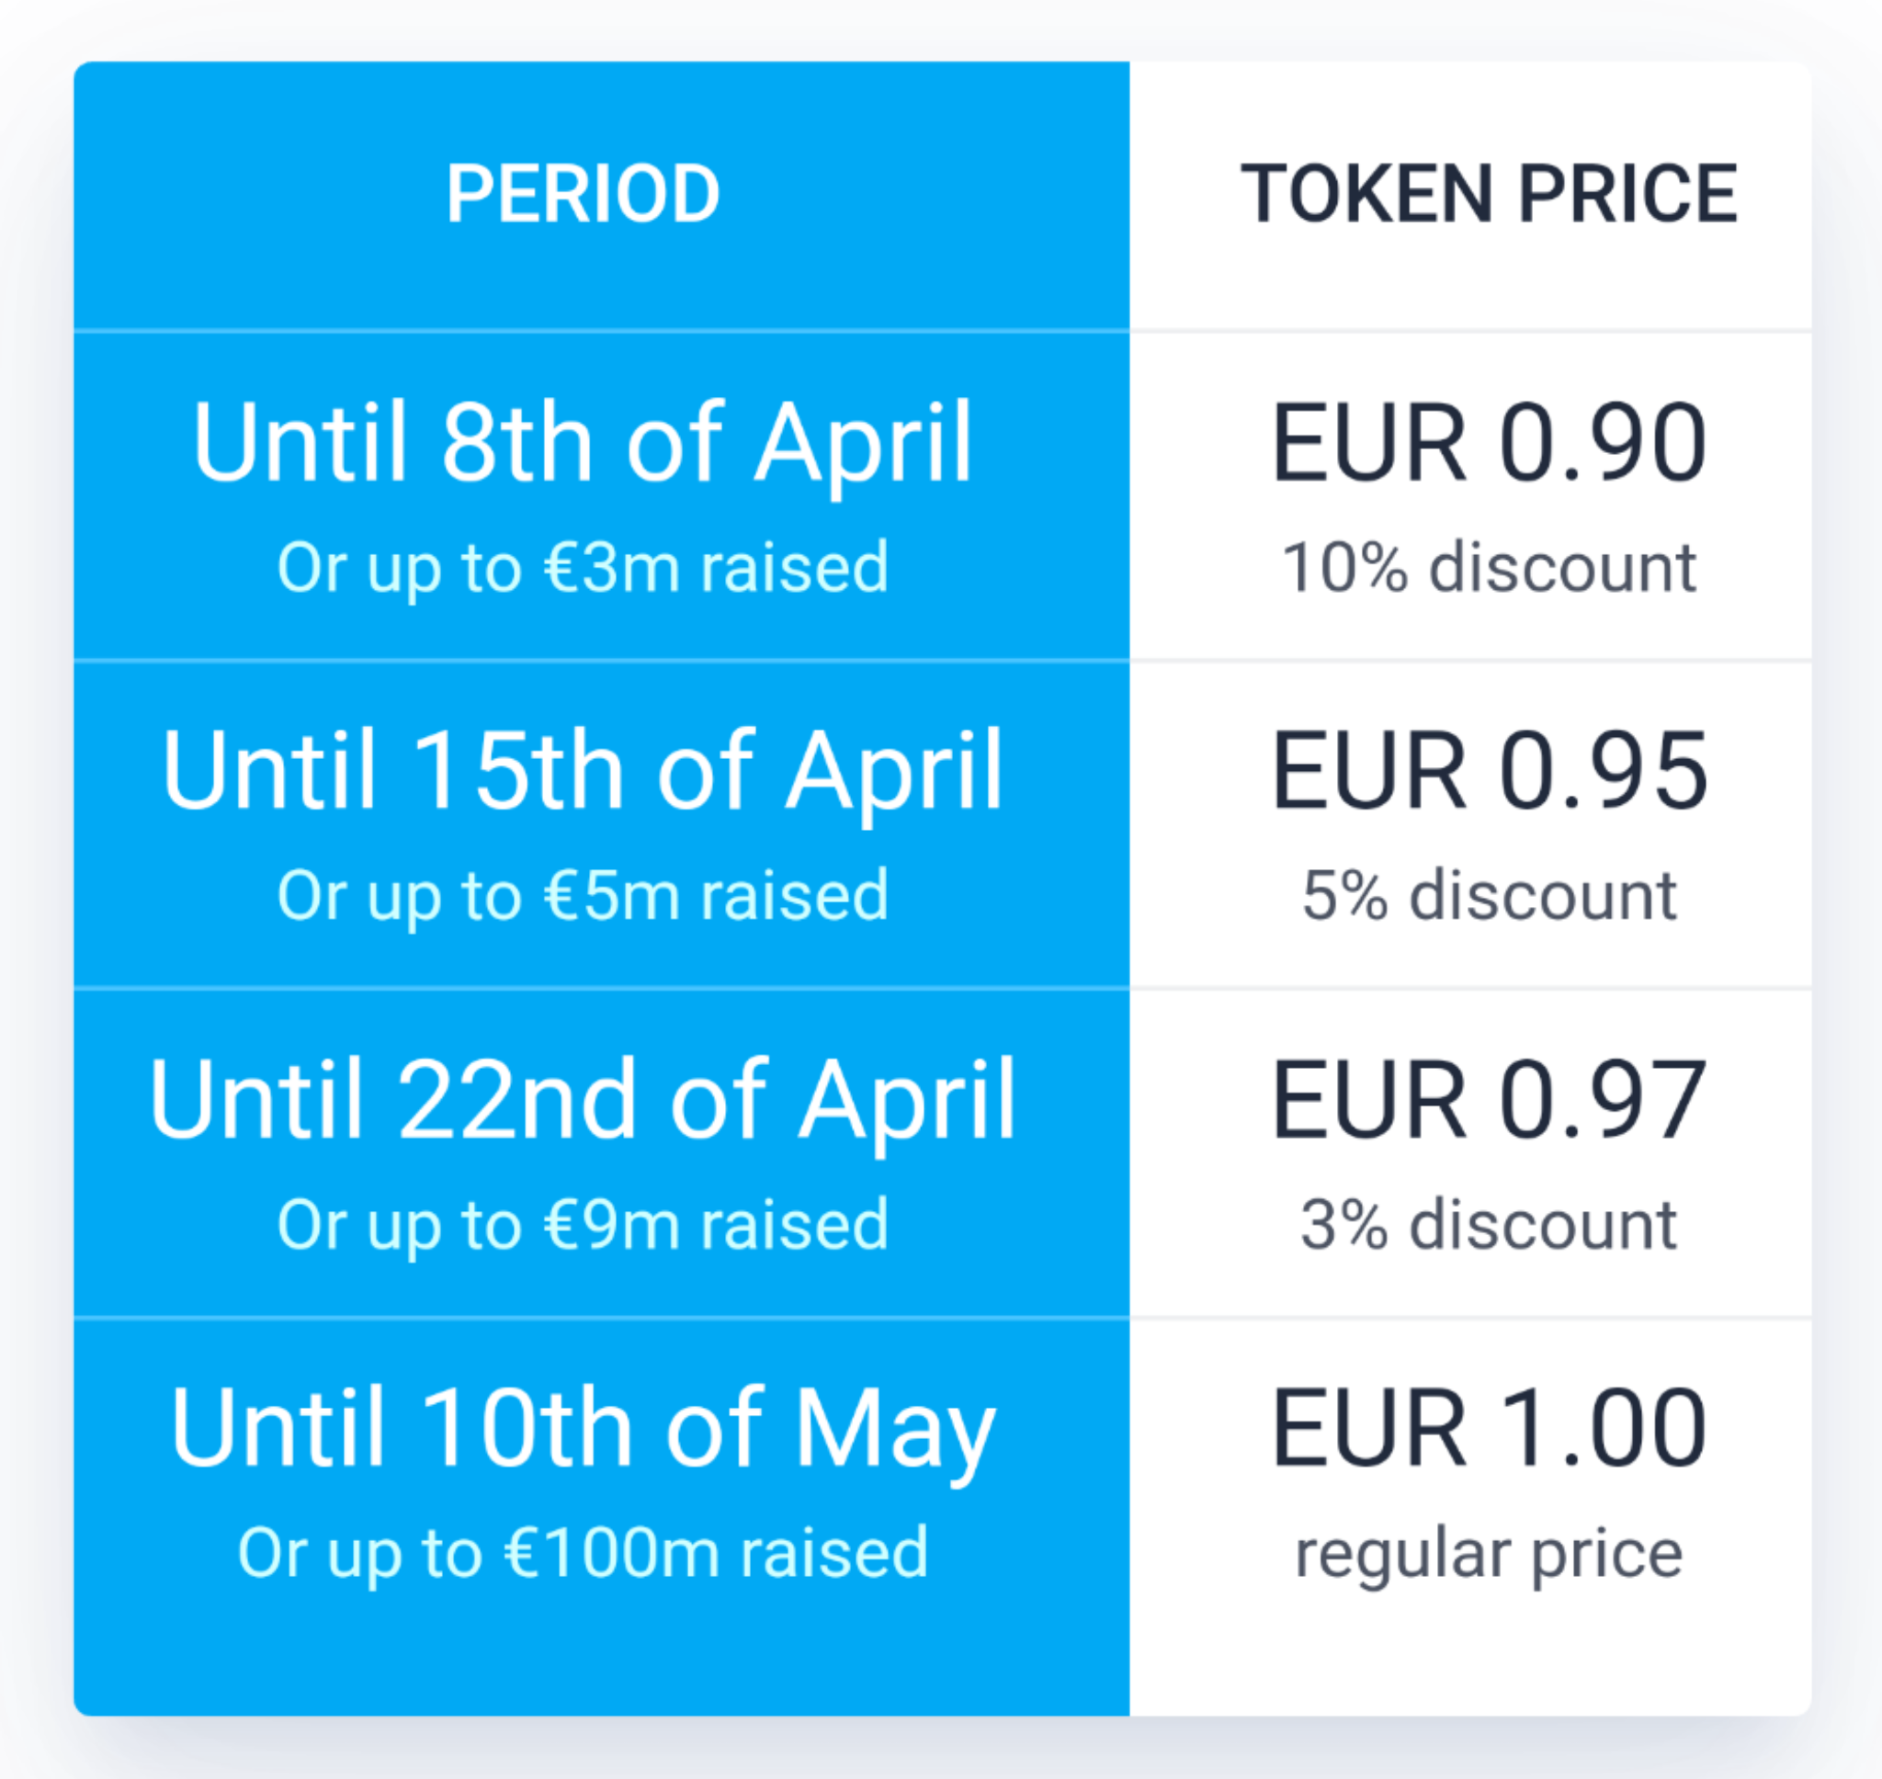Viewport: 1882px width, 1779px height.
Task: Click the 'EUR' label before 0.90
Action: (1369, 443)
